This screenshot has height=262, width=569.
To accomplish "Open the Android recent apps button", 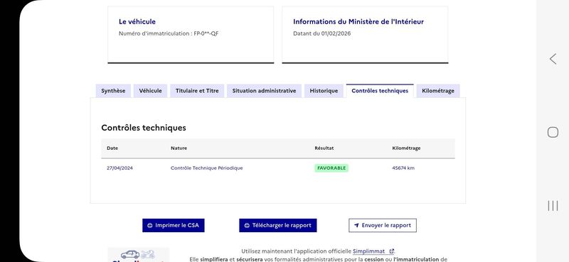I will [553, 206].
